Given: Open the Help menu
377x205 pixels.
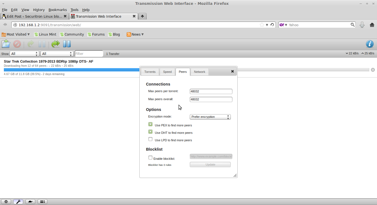Looking at the screenshot, I should [x=86, y=10].
